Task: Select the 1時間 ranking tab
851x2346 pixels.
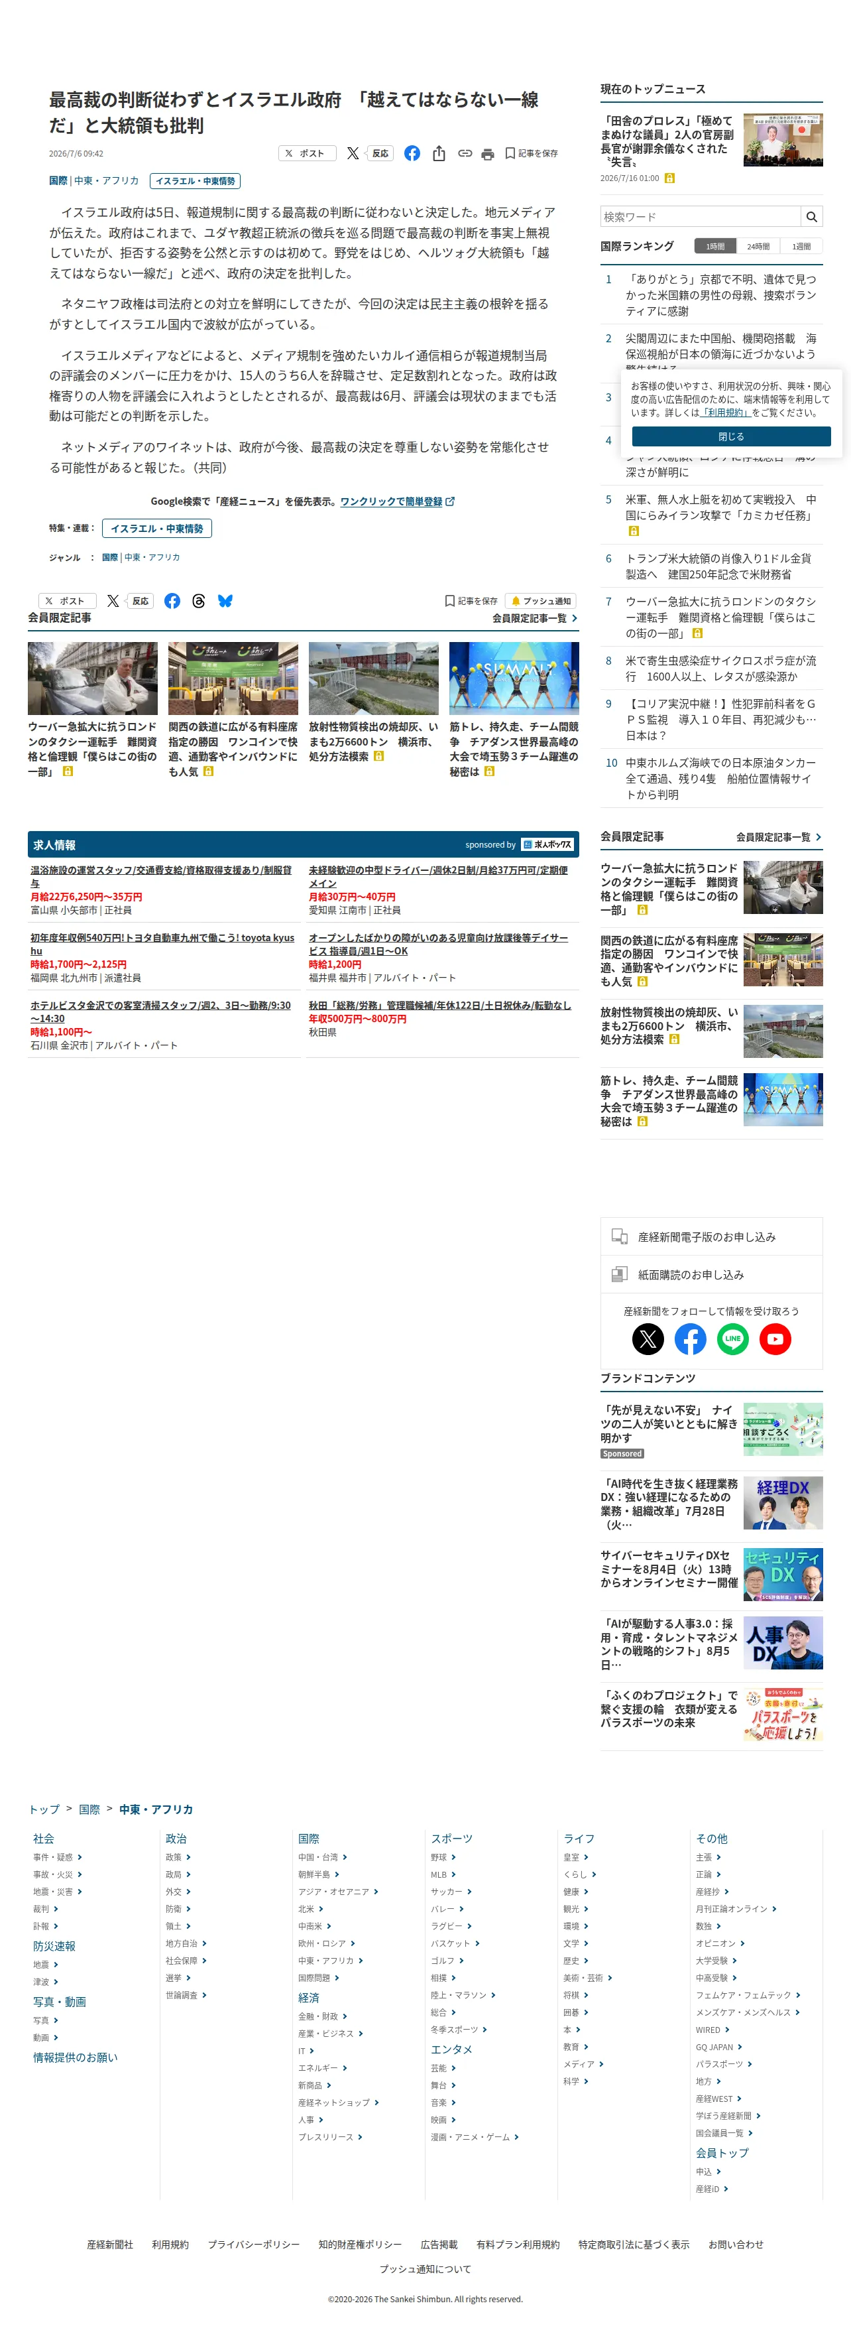Action: [x=715, y=246]
